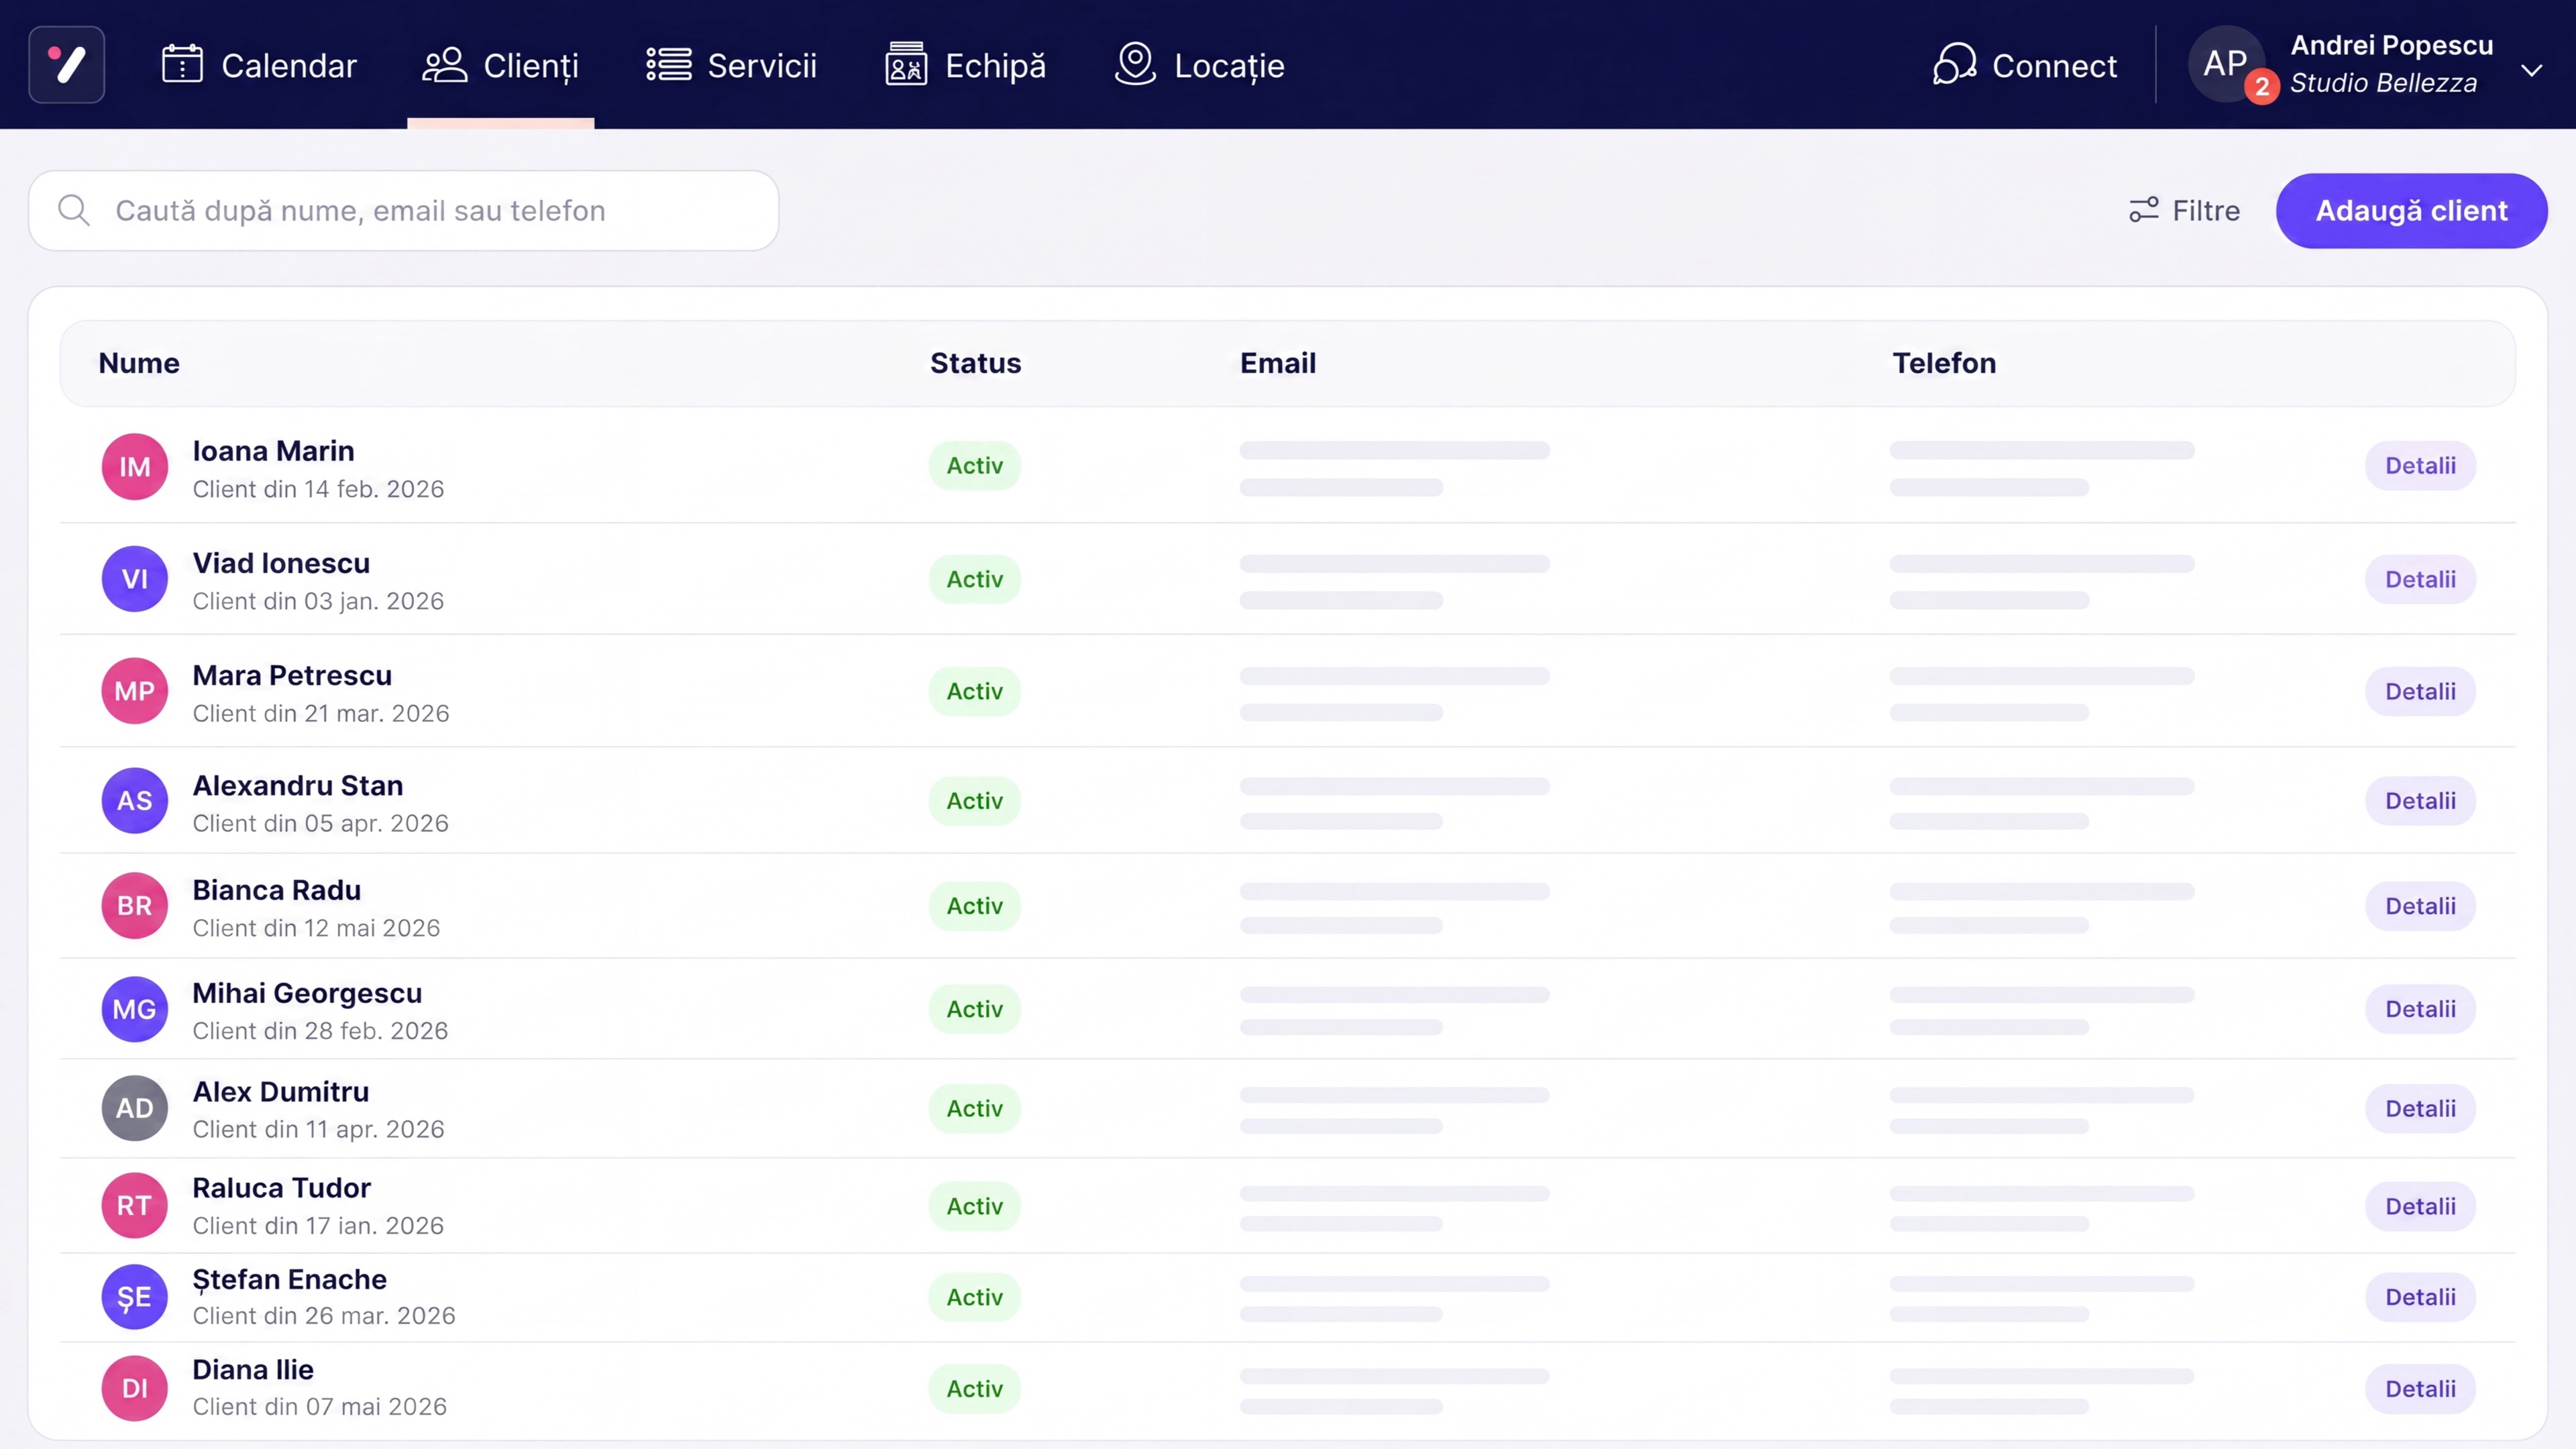Go to the Servicii list icon
Image resolution: width=2576 pixels, height=1449 pixels.
(x=669, y=64)
